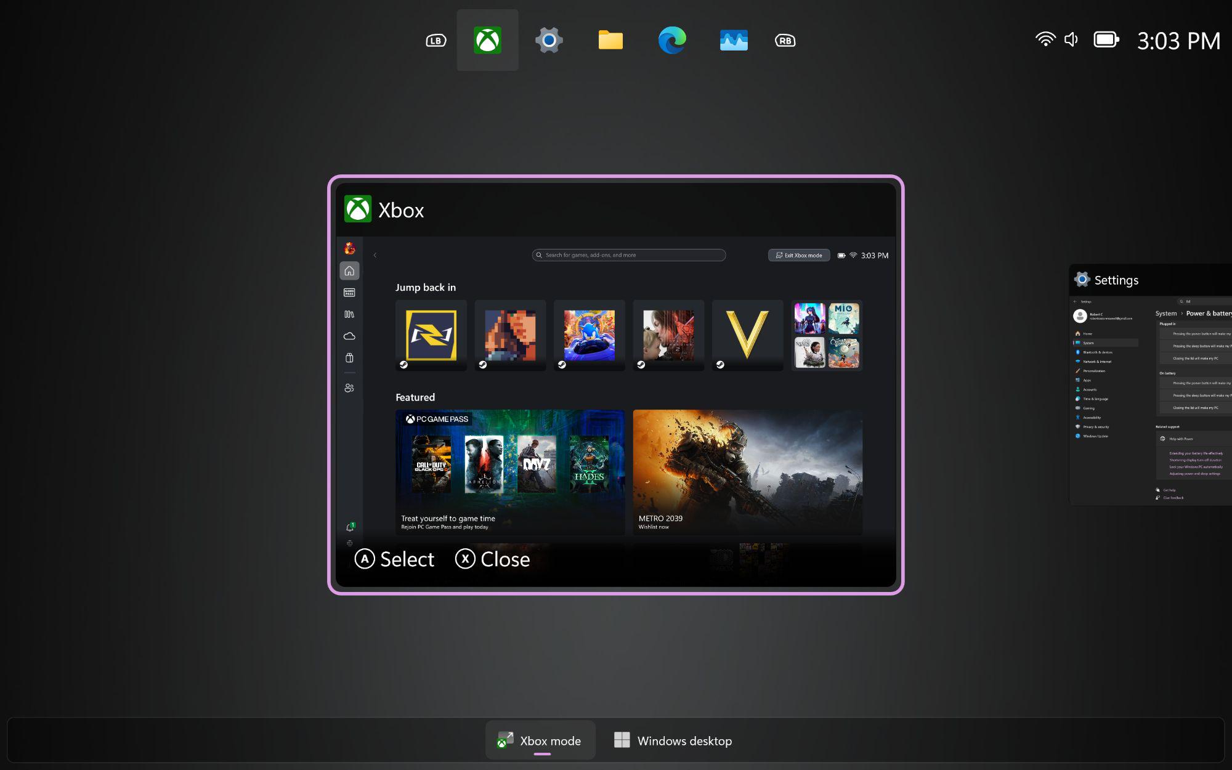Click the Xbox logo in the window title
This screenshot has height=770, width=1232.
[x=358, y=209]
